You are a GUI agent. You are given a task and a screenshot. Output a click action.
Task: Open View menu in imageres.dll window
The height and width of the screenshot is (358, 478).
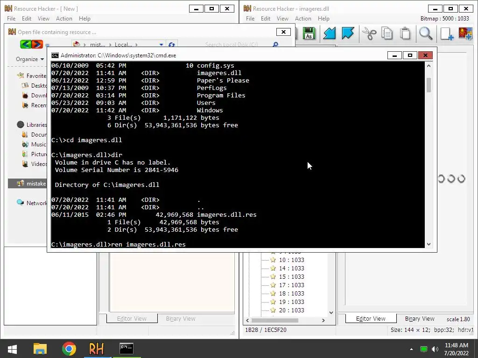coord(282,19)
